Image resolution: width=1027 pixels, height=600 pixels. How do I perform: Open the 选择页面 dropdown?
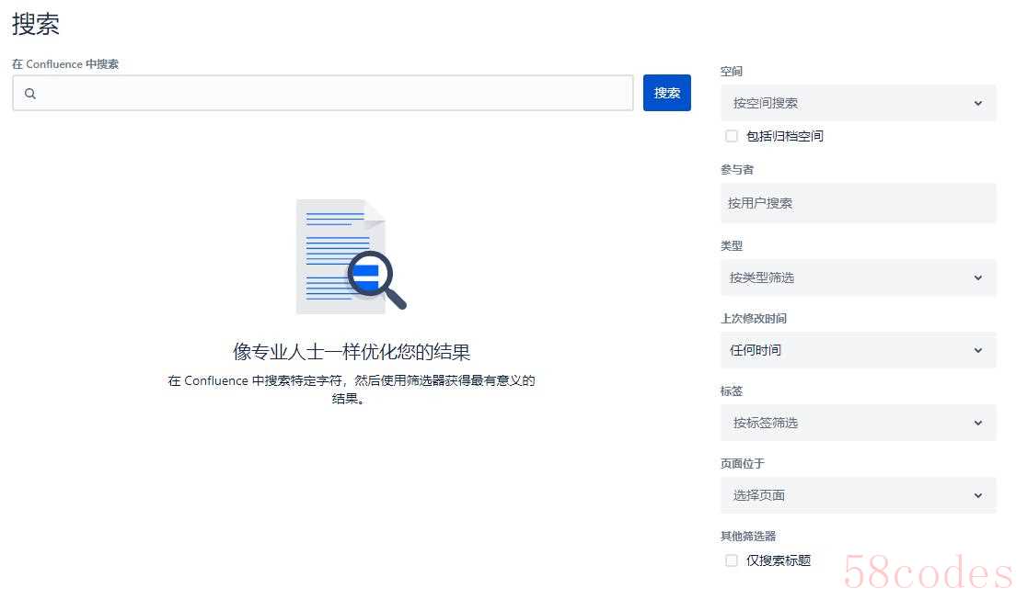[858, 495]
